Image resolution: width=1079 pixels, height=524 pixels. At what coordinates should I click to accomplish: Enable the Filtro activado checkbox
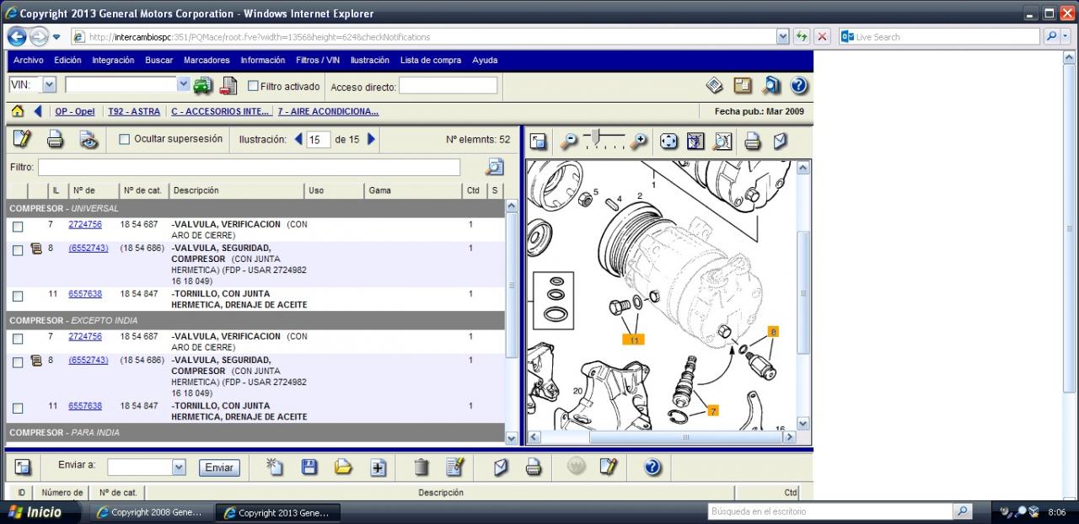tap(253, 86)
